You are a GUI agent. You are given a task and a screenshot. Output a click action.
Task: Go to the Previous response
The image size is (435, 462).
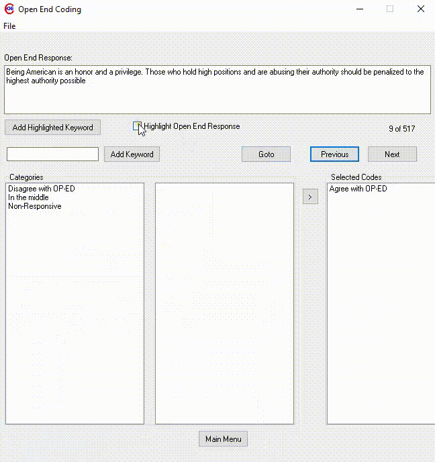pos(334,154)
